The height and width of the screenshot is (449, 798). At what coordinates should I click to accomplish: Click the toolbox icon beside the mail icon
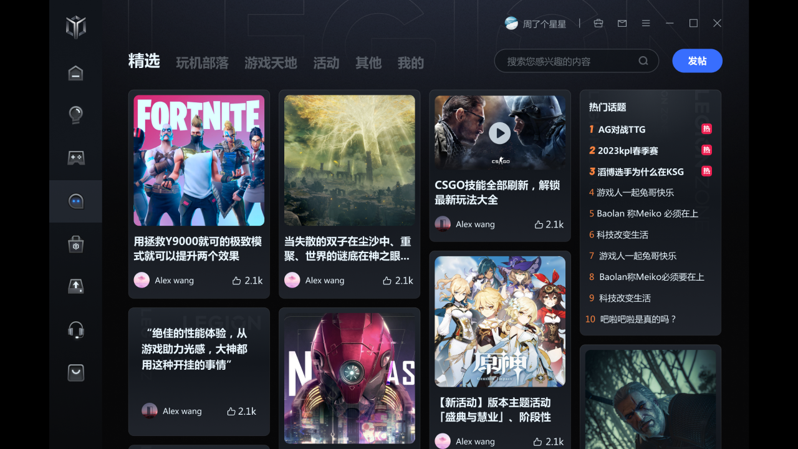pos(598,23)
